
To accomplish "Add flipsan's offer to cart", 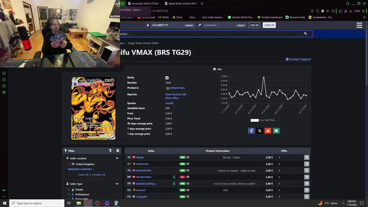I will pos(307,157).
